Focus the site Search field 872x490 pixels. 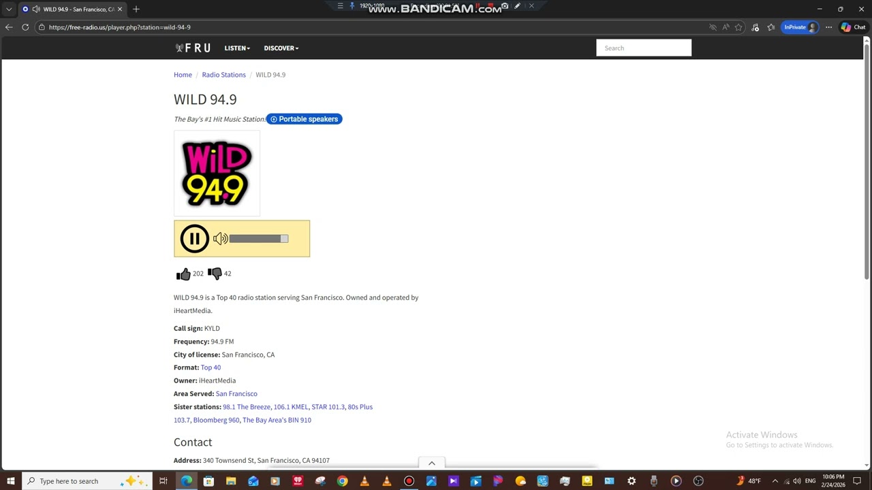coord(644,48)
